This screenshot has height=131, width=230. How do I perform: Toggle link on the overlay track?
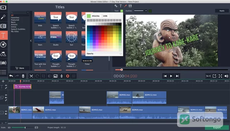pos(6,100)
